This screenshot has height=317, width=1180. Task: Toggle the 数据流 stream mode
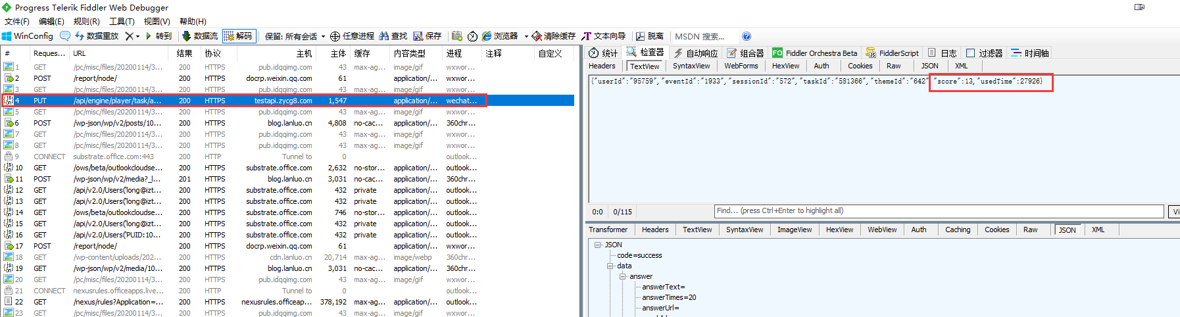tap(200, 36)
